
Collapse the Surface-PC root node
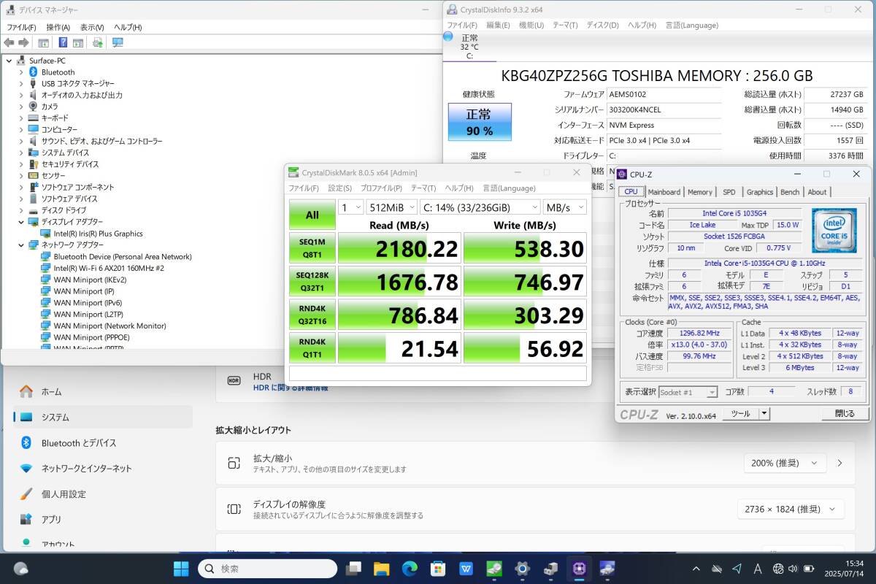9,61
